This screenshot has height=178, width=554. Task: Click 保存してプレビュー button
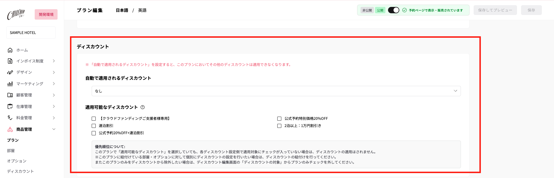495,10
